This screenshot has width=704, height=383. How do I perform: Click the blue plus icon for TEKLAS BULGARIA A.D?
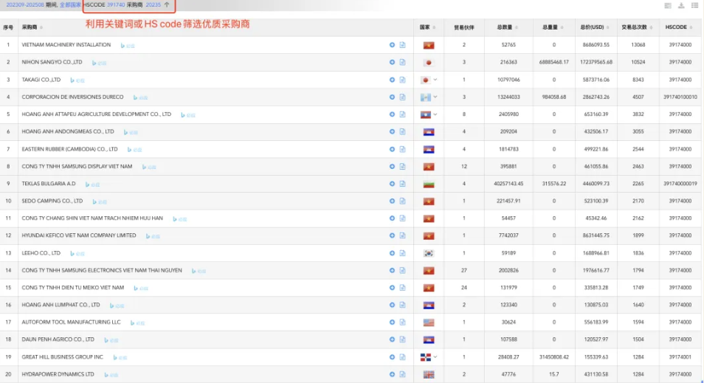pyautogui.click(x=392, y=183)
